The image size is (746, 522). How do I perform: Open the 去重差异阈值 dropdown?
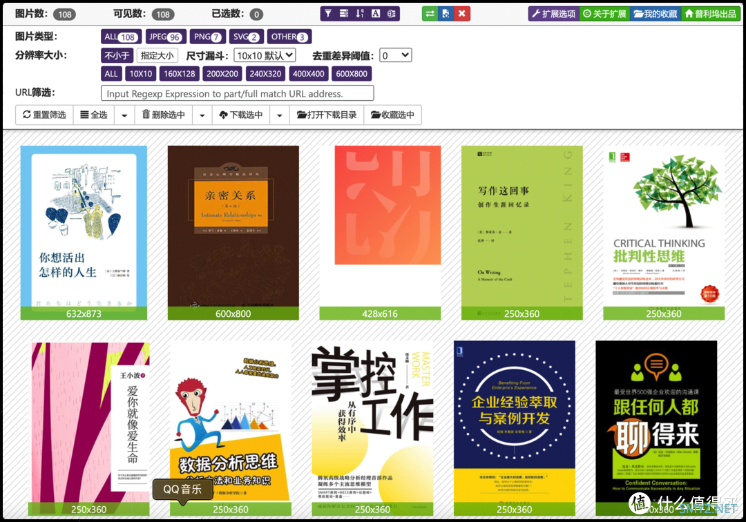[x=395, y=56]
